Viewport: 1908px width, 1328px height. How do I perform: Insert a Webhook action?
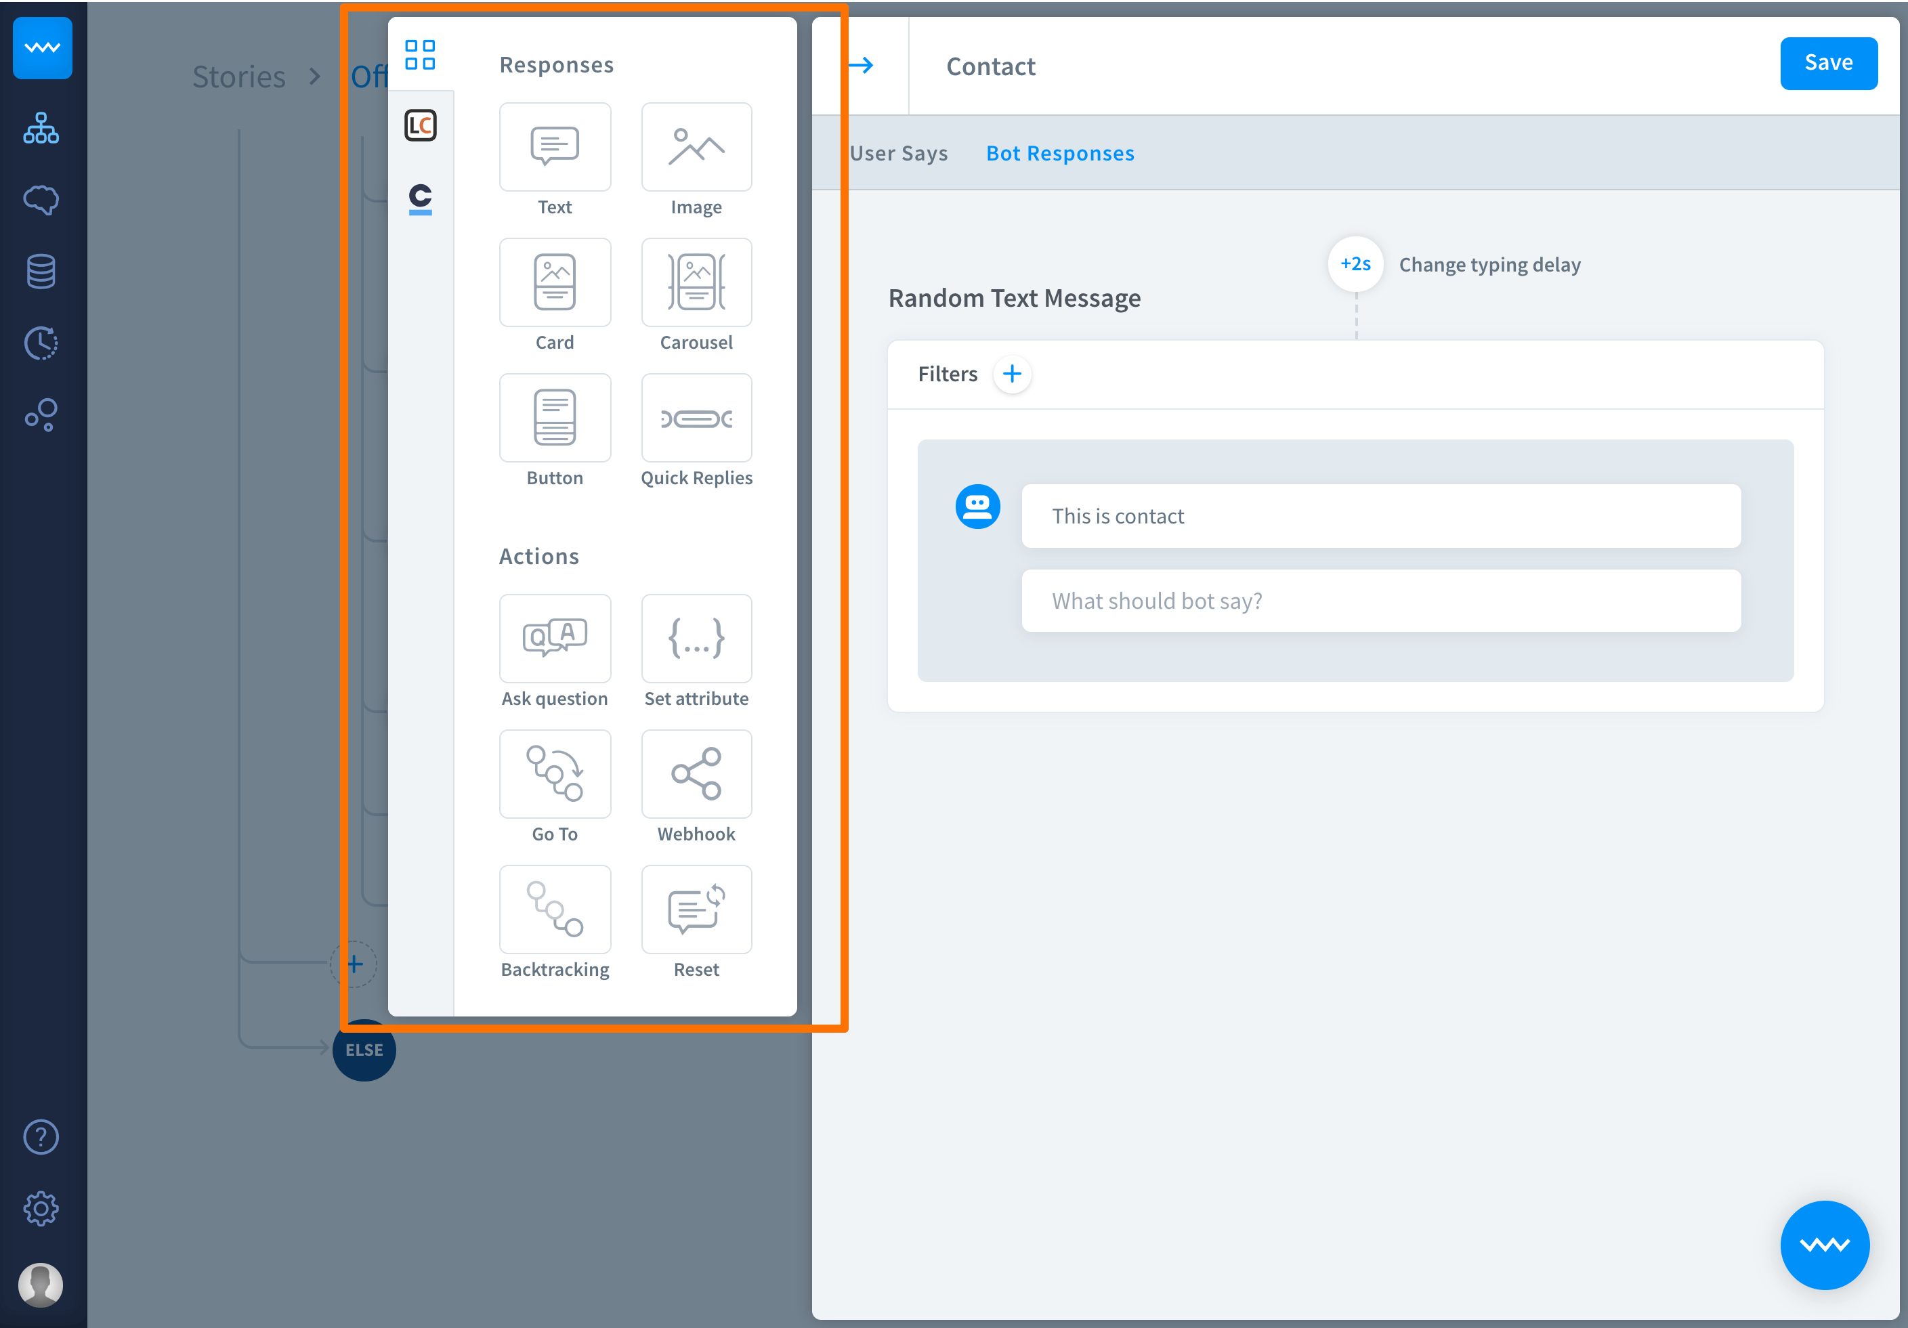(696, 773)
